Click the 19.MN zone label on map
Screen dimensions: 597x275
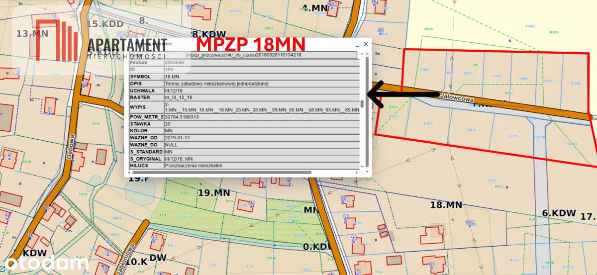[214, 192]
